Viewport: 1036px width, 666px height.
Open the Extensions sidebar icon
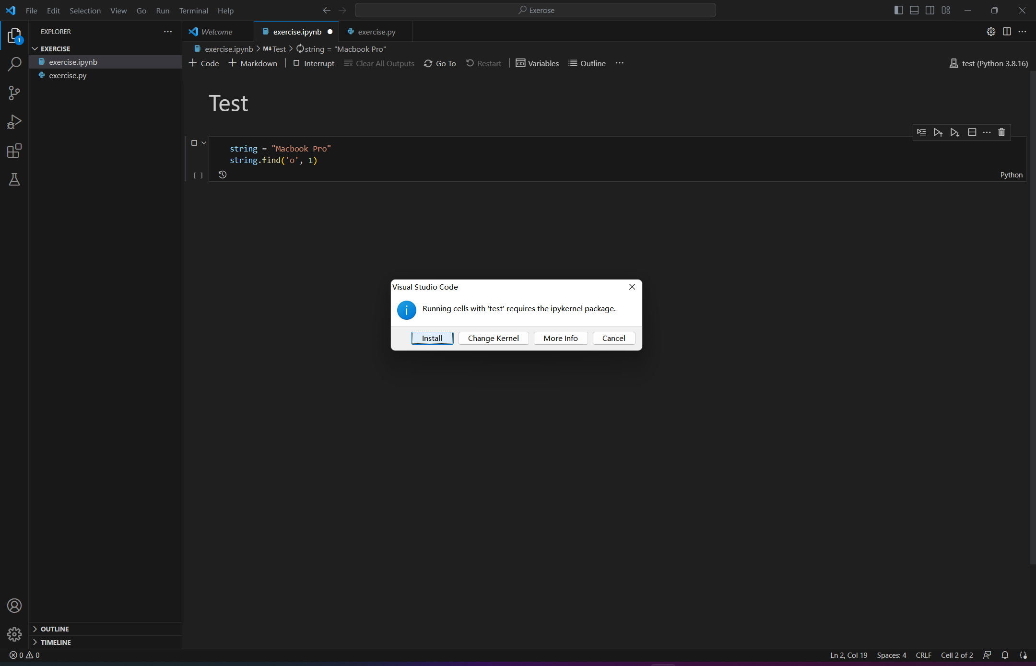[14, 151]
